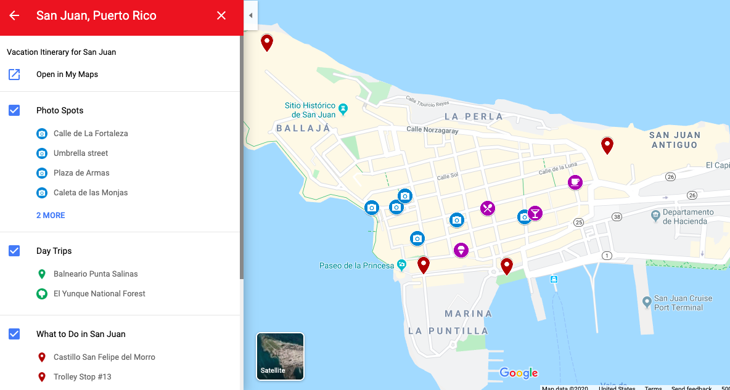Click the red pin icon beside Trolley Stop #13

pyautogui.click(x=42, y=377)
